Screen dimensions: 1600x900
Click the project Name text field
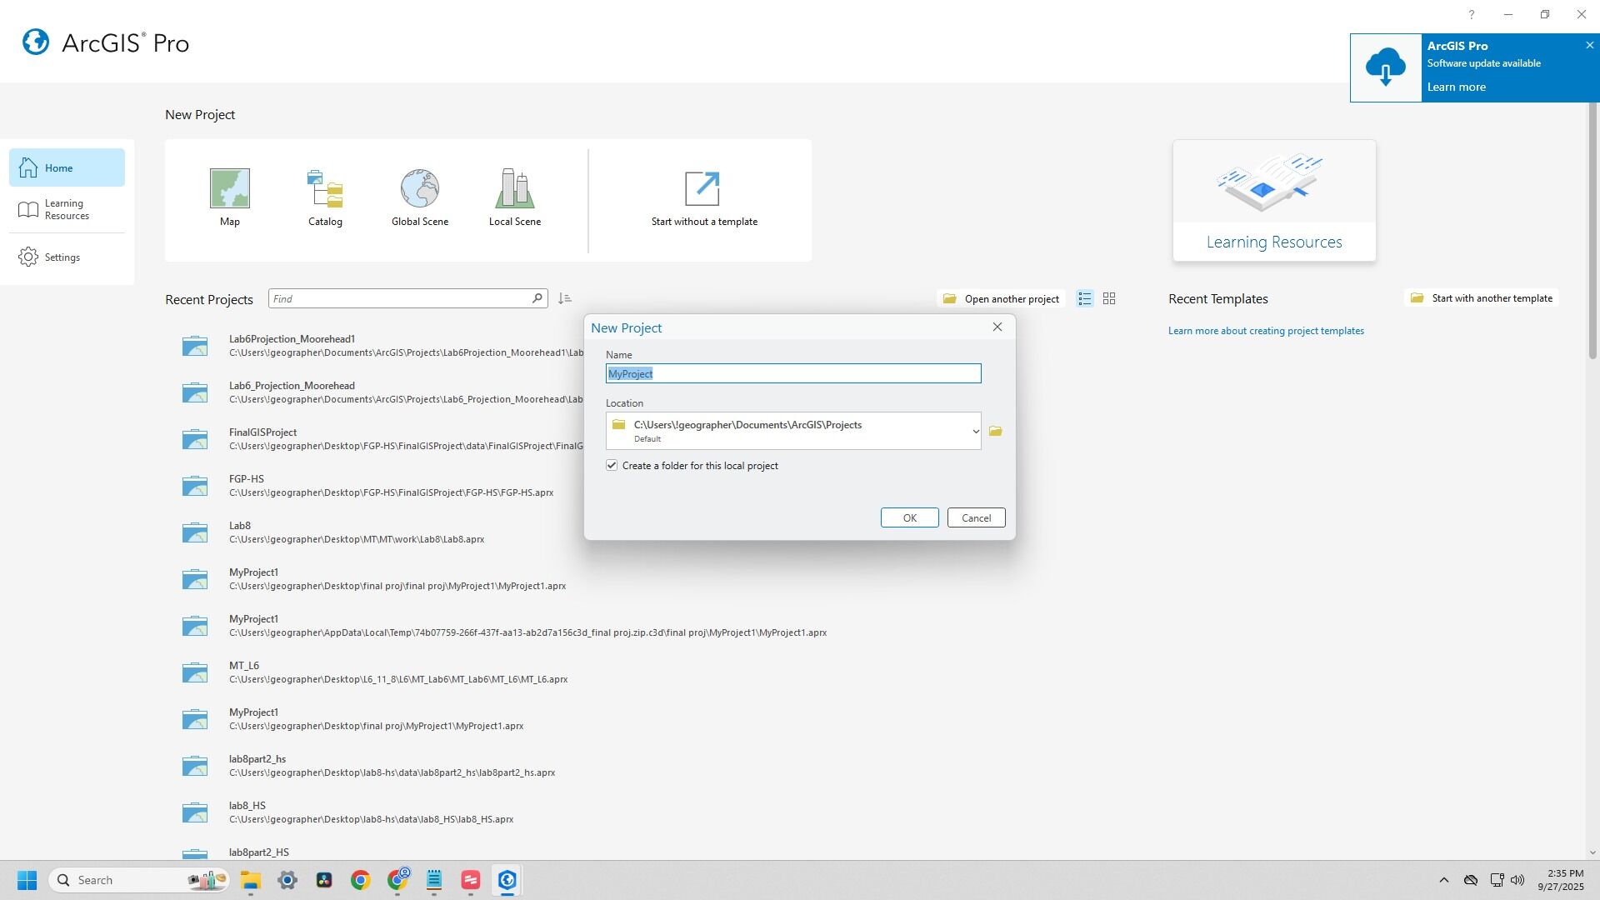point(792,374)
